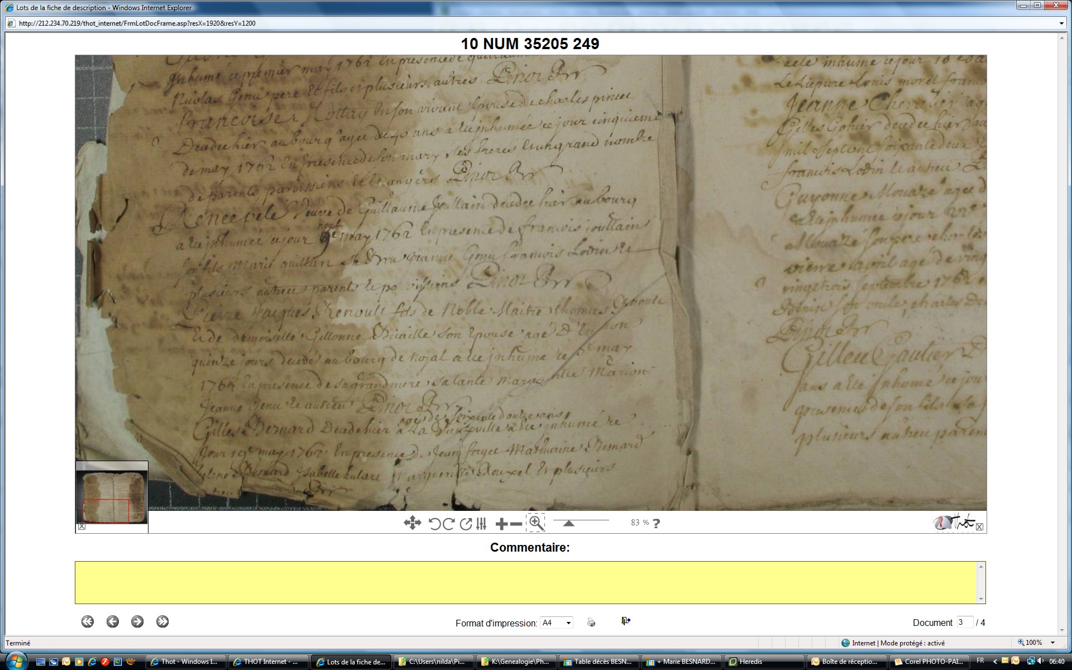Click the exit door icon

(x=625, y=621)
